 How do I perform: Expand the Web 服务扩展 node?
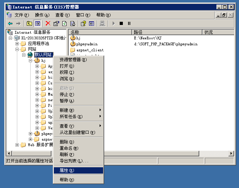(x=17, y=145)
